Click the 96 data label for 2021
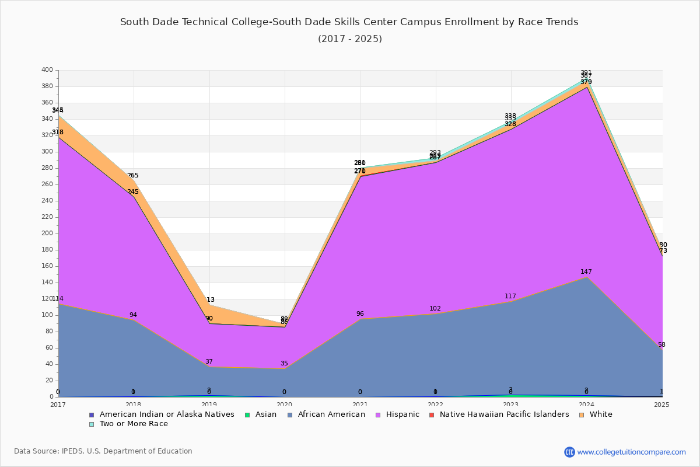Viewport: 700px width, 467px height. click(360, 314)
